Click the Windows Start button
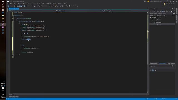Screen dimensions: 178x100 pos(3,1)
